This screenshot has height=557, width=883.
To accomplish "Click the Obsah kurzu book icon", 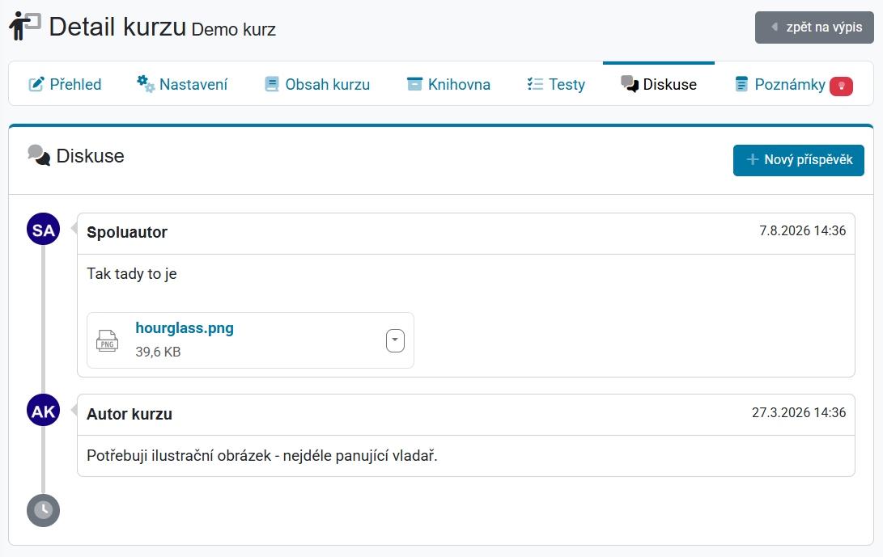I will (271, 84).
